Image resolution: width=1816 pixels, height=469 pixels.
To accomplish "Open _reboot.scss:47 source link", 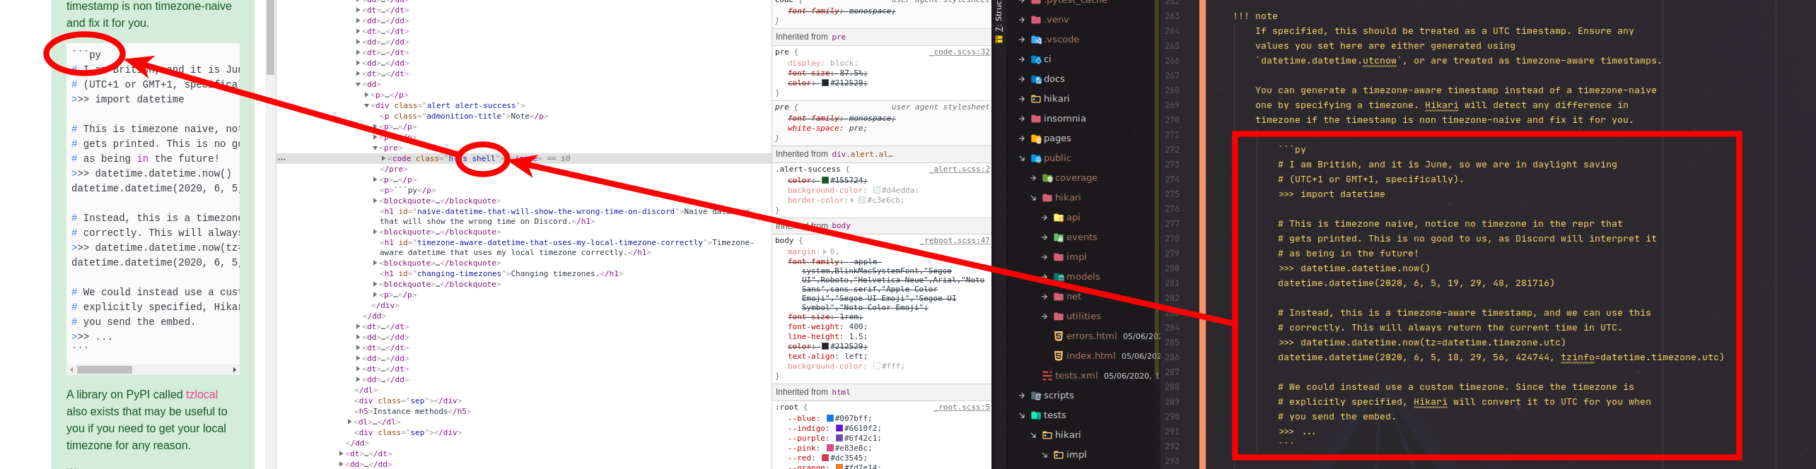I will tap(955, 241).
